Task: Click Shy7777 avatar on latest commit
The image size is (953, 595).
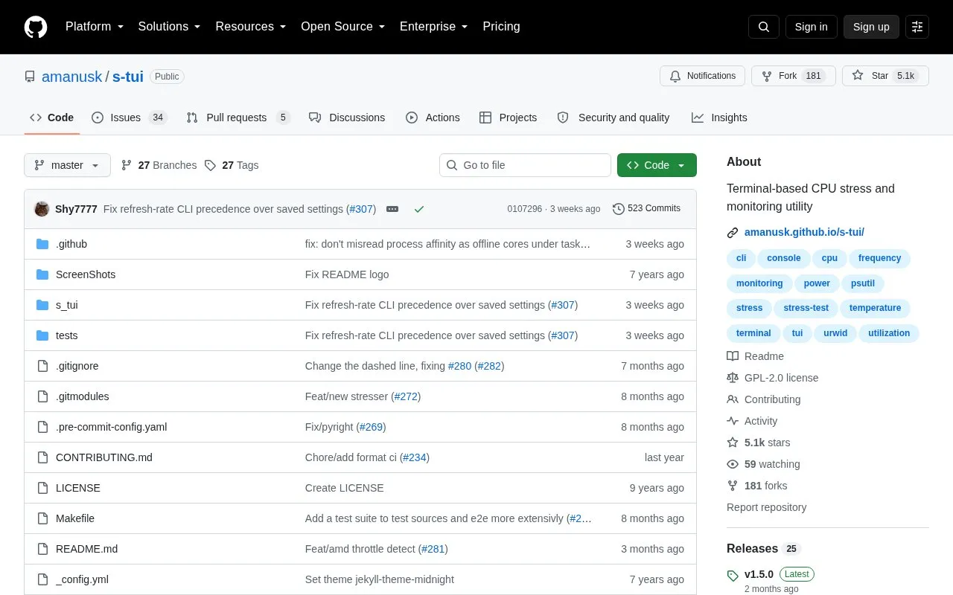Action: pyautogui.click(x=42, y=209)
